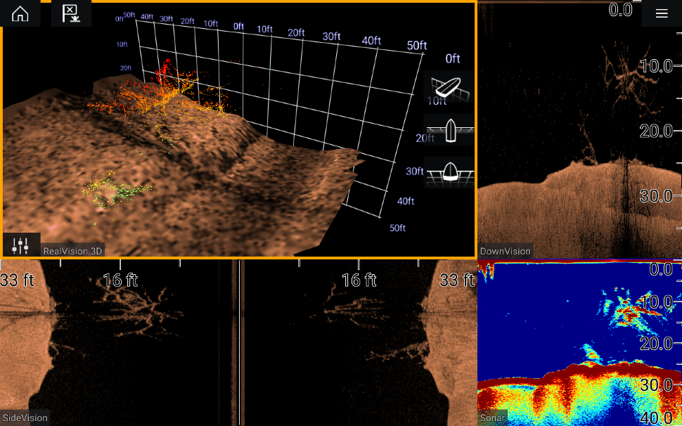Open the hamburger menu
Viewport: 682px width, 426px height.
tap(661, 13)
